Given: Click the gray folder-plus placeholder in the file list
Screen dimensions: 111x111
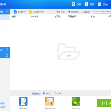Looking at the screenshot, I should (x=69, y=52).
